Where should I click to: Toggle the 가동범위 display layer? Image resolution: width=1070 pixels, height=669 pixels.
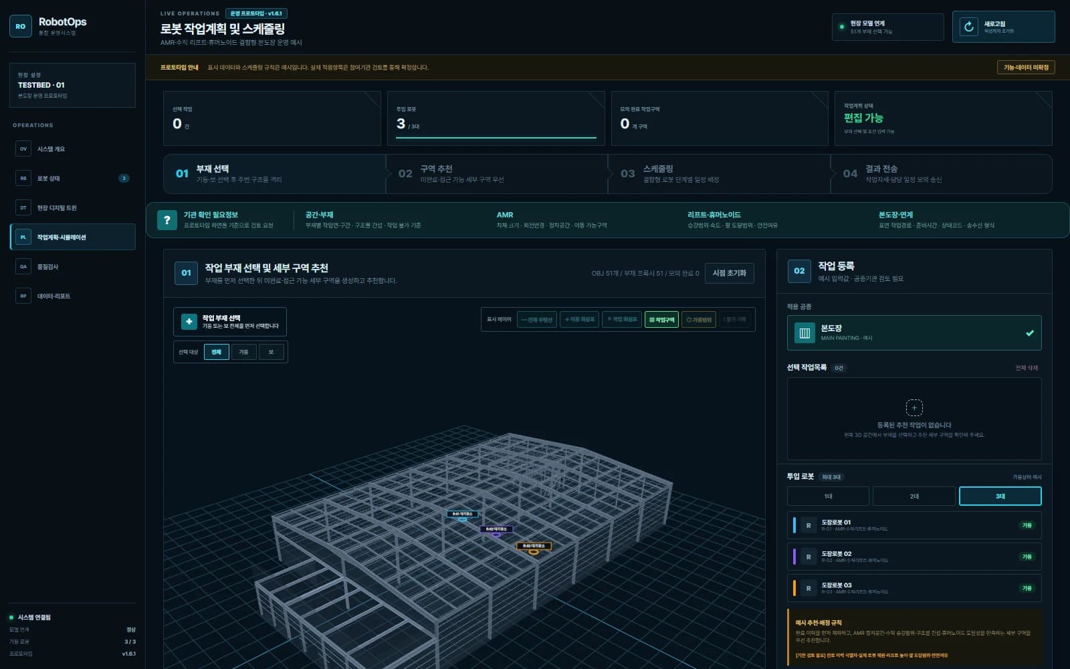tap(699, 320)
